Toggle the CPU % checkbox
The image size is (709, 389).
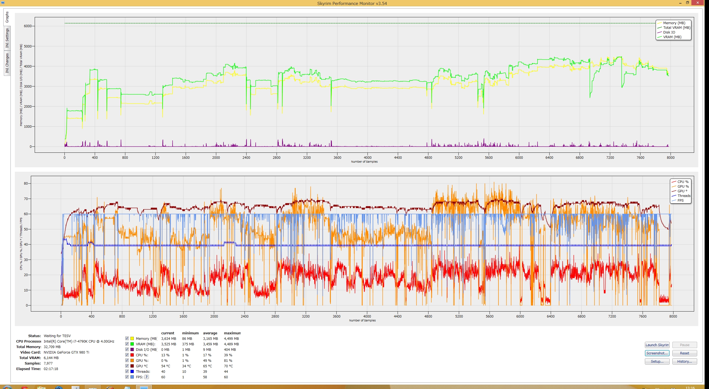[x=127, y=355]
